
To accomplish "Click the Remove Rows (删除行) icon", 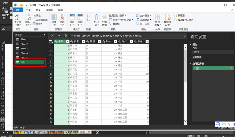I will [80, 17].
